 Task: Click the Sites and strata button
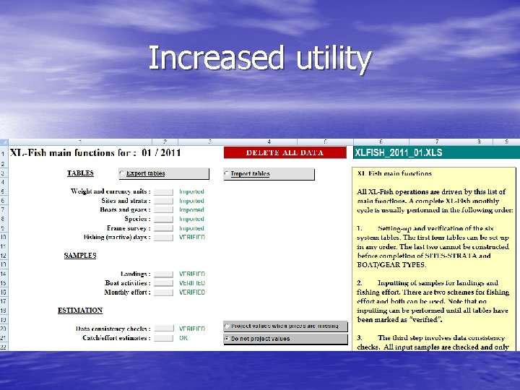163,201
